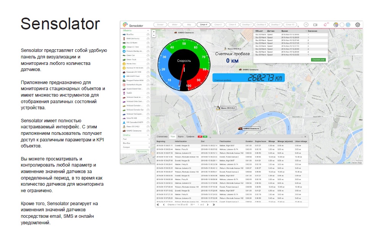The height and width of the screenshot is (243, 376).
Task: Click the gauge icon for Bus 32 Miami row
Action: (148, 43)
